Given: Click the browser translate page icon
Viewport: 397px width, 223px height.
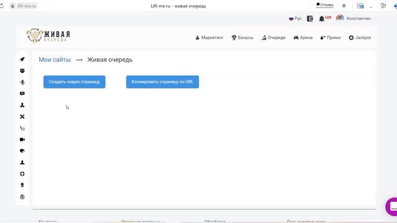Looking at the screenshot, I should 360,6.
